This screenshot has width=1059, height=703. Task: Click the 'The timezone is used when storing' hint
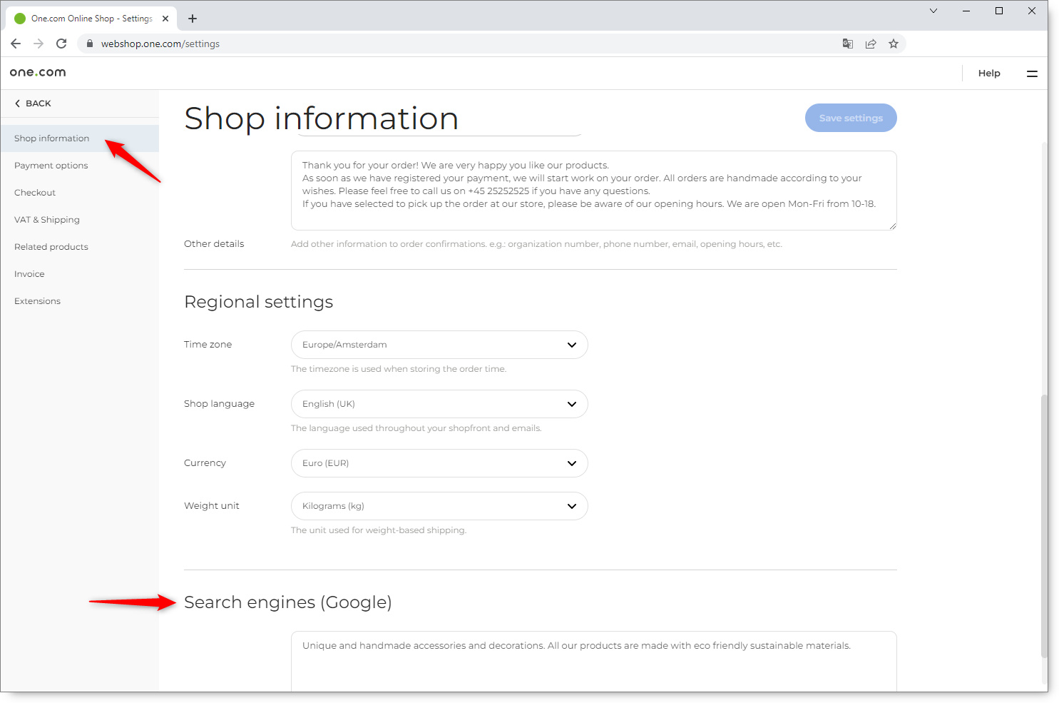pos(399,369)
